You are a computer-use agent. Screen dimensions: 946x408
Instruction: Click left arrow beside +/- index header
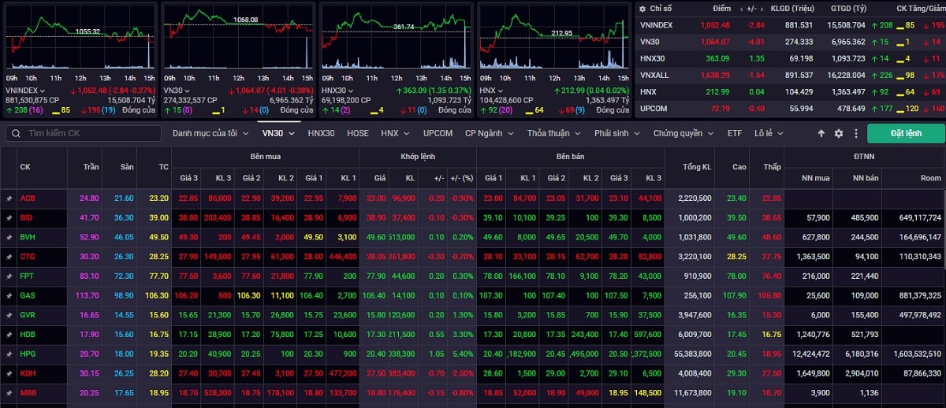click(x=743, y=8)
